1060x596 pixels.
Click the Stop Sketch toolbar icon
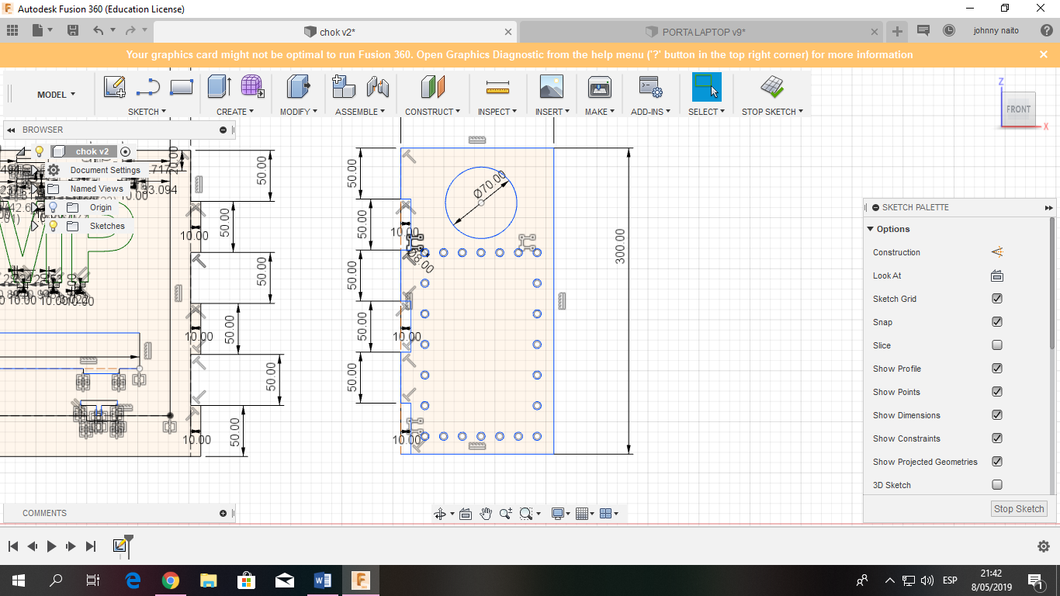coord(771,87)
